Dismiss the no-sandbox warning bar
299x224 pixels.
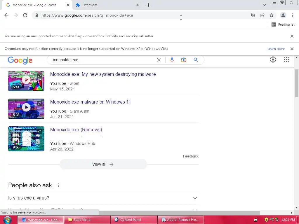click(x=292, y=36)
